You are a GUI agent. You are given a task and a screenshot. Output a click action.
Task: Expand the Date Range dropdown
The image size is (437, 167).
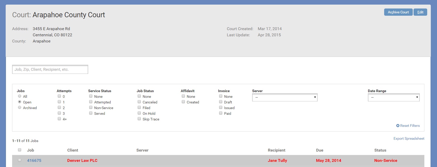393,97
